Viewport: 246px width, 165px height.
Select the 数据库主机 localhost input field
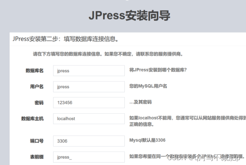pos(89,119)
